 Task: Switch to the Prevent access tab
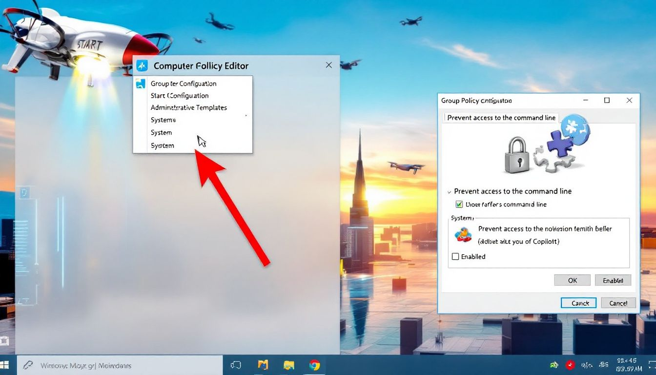pos(501,118)
